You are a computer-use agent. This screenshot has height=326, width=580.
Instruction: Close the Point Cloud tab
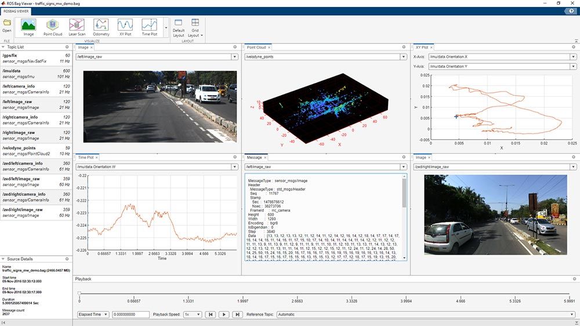pyautogui.click(x=270, y=48)
